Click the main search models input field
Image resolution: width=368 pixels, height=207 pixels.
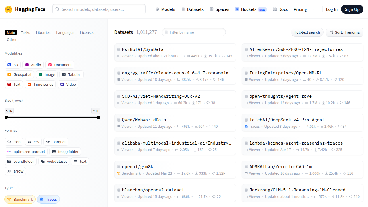99,9
